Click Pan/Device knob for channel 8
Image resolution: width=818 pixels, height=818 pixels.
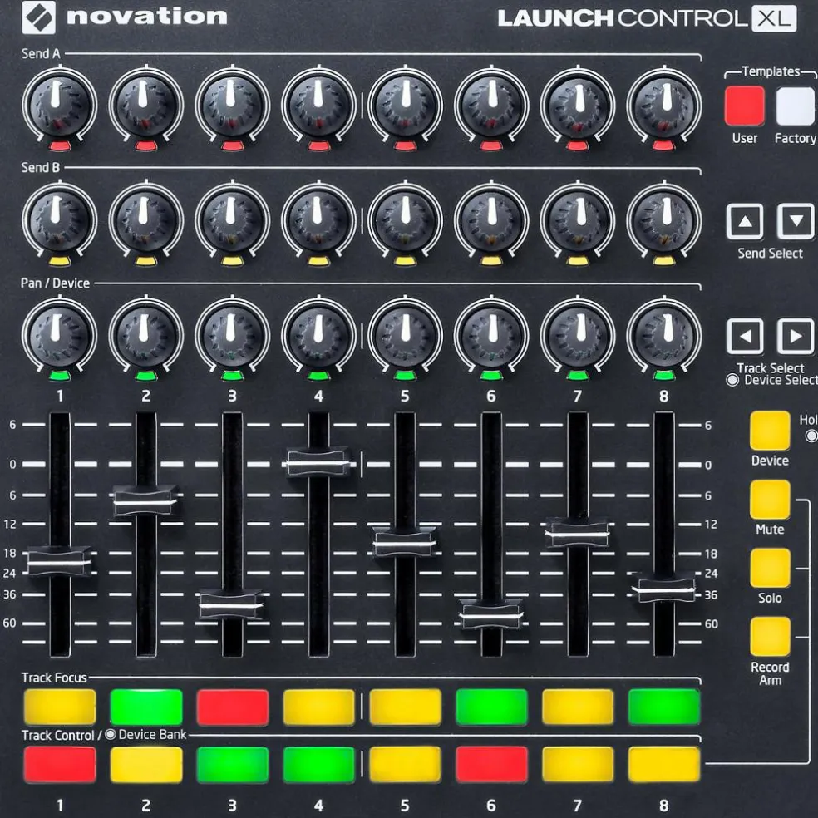coord(663,336)
